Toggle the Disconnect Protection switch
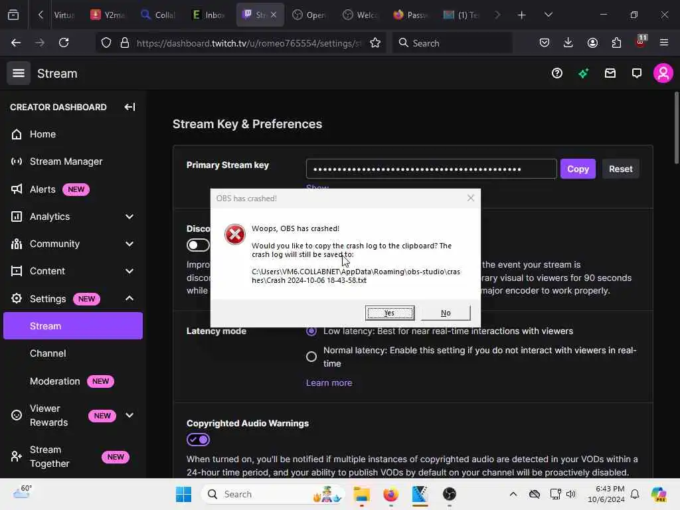 [198, 245]
